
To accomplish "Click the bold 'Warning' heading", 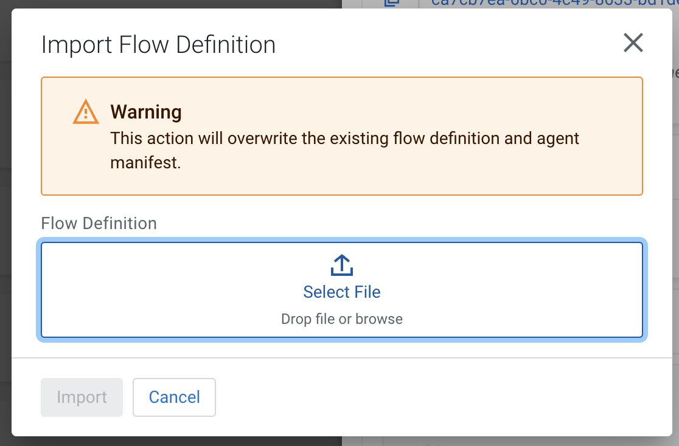I will 146,112.
